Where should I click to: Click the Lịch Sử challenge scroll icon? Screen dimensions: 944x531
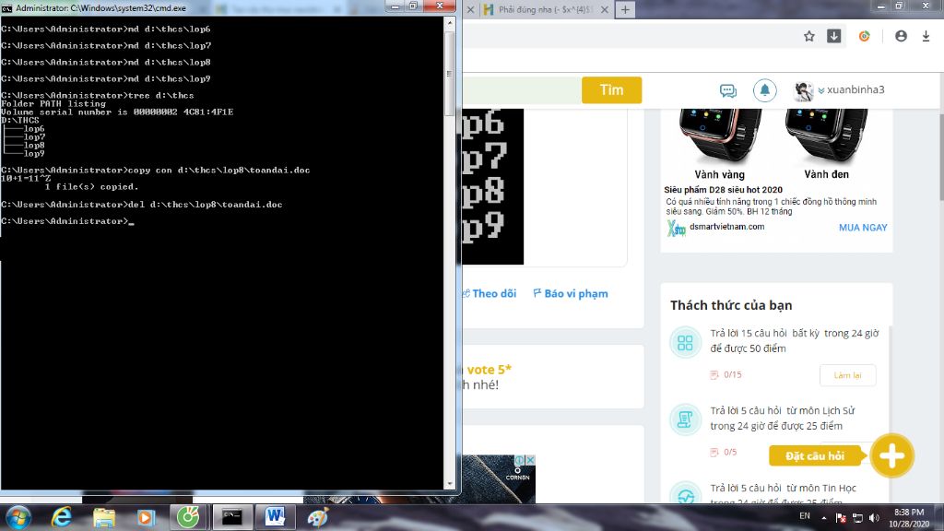tap(685, 419)
